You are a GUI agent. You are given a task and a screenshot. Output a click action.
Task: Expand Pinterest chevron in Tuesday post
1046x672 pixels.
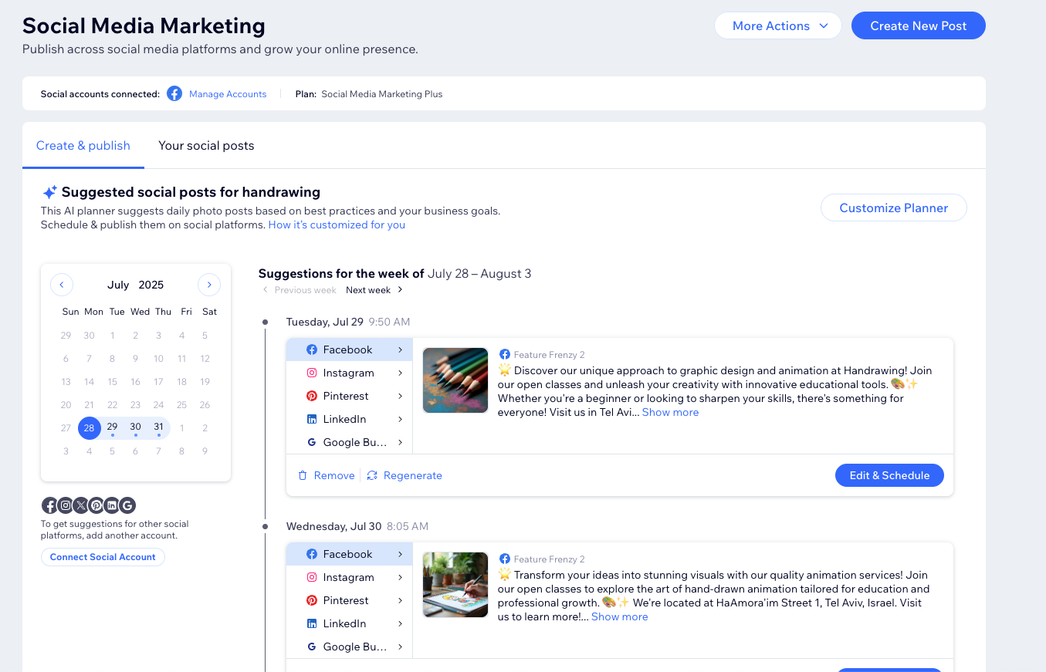(x=400, y=396)
